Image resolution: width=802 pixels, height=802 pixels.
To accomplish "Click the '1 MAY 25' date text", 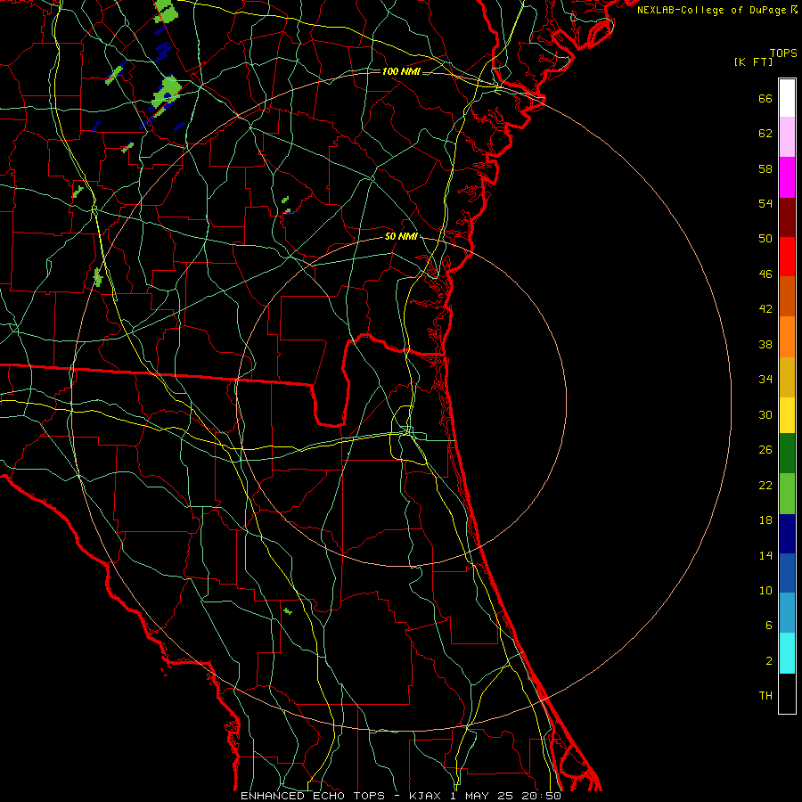I will (481, 796).
